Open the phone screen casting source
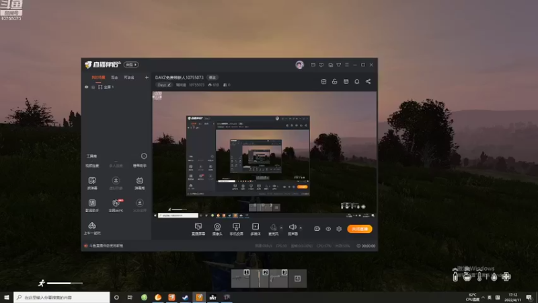This screenshot has width=538, height=303. click(236, 227)
